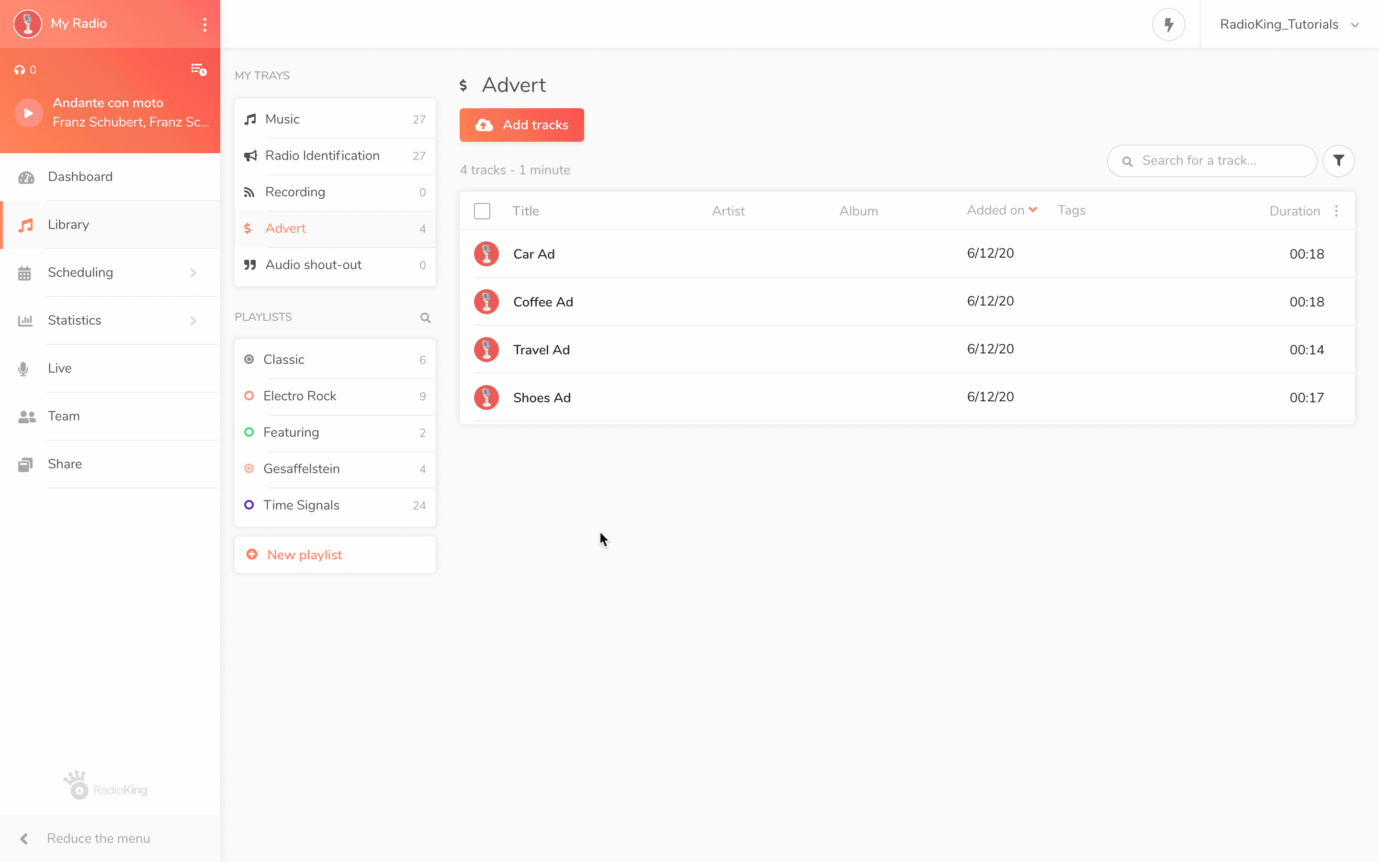The width and height of the screenshot is (1379, 862).
Task: Click the Share icon in sidebar
Action: tap(25, 465)
